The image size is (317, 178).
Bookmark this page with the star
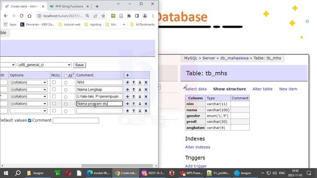(x=104, y=16)
